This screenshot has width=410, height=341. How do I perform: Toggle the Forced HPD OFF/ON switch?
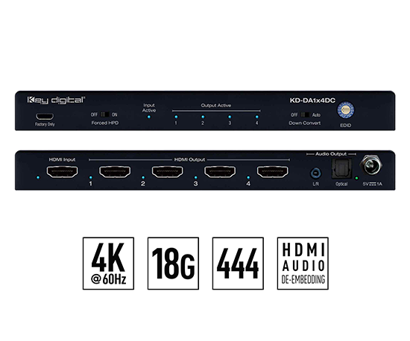(104, 115)
